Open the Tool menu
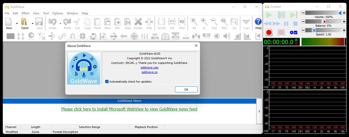This screenshot has width=349, height=137. [46, 13]
